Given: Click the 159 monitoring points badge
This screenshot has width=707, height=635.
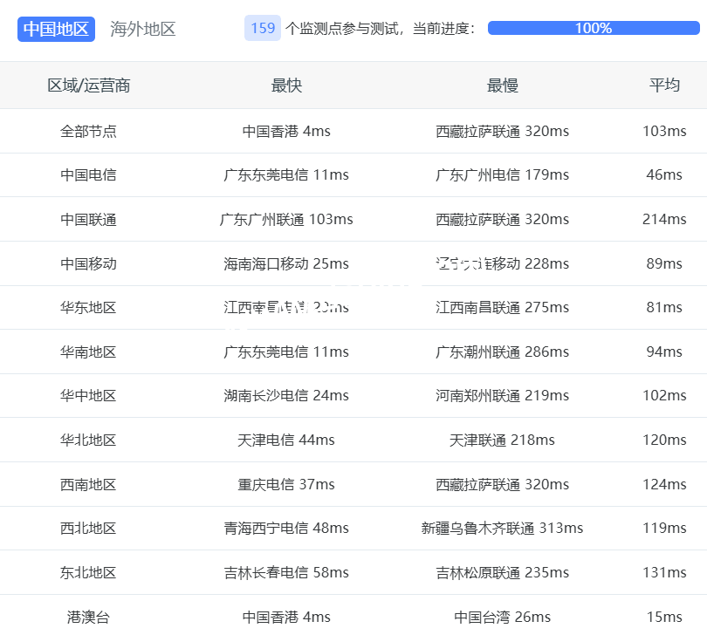Looking at the screenshot, I should [x=263, y=28].
